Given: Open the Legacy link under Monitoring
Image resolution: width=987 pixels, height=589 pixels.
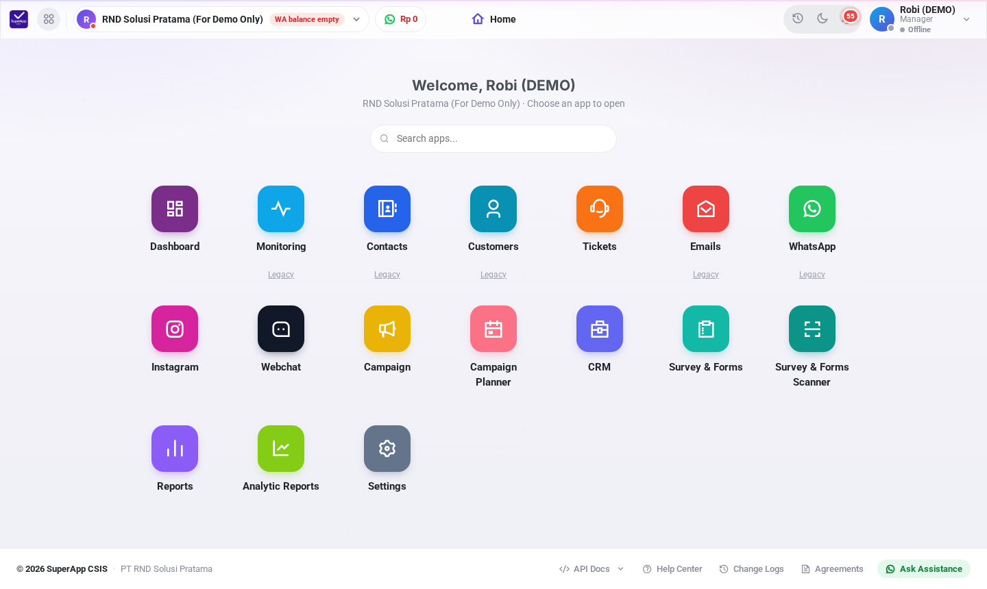Looking at the screenshot, I should pos(281,275).
